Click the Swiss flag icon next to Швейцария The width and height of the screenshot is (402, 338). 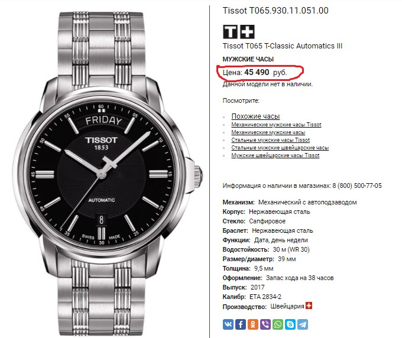point(309,305)
